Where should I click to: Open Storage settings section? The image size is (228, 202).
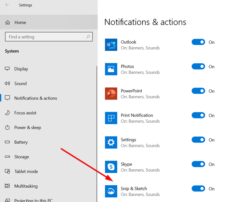[21, 157]
